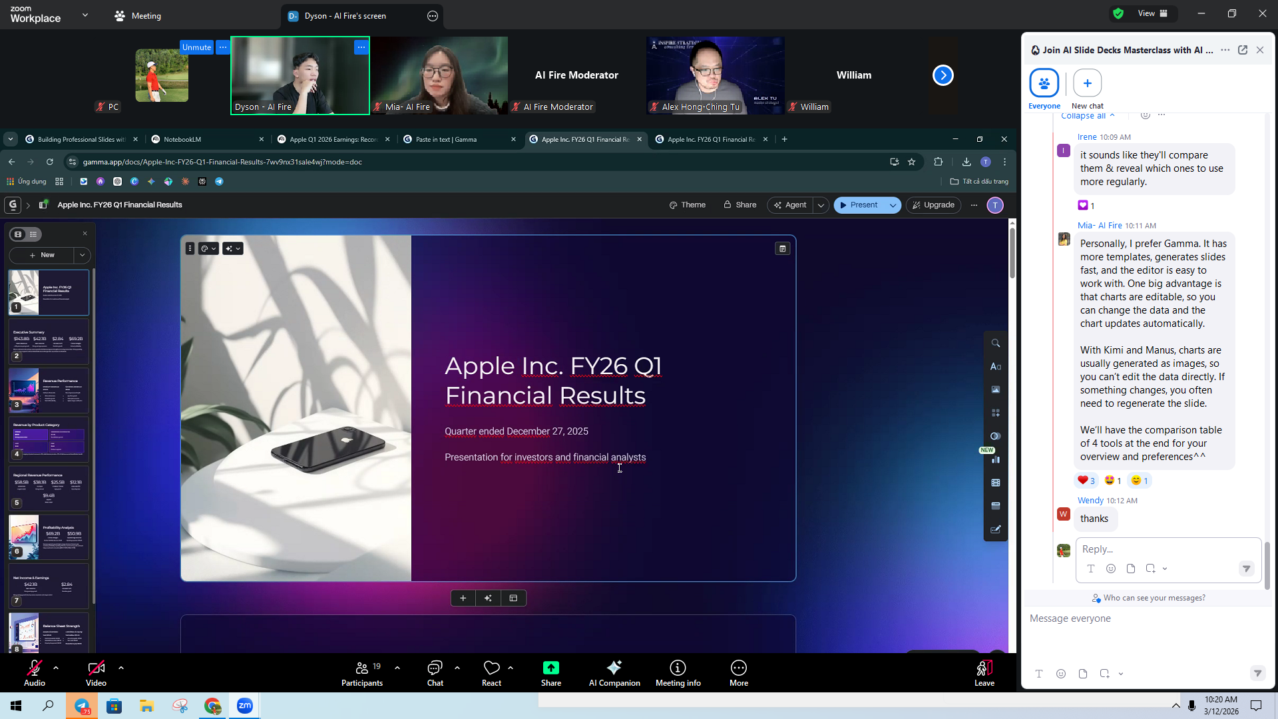
Task: Open the Present button dropdown arrow
Action: (x=892, y=205)
